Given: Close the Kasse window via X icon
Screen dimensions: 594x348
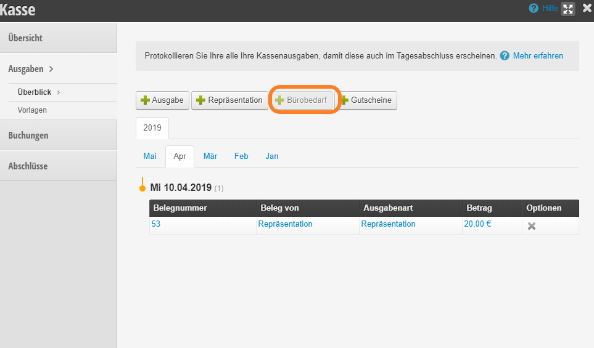Looking at the screenshot, I should click(587, 8).
